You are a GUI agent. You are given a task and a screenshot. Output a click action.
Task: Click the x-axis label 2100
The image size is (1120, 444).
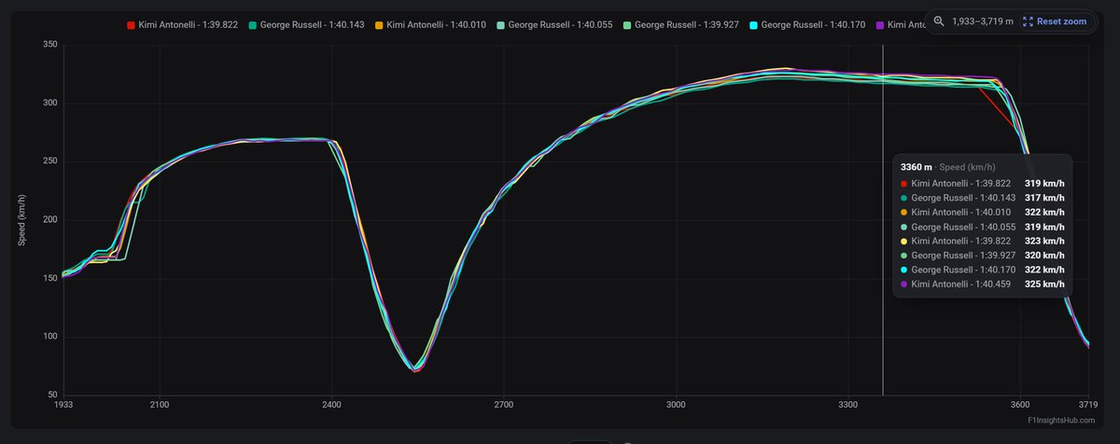[x=160, y=406]
